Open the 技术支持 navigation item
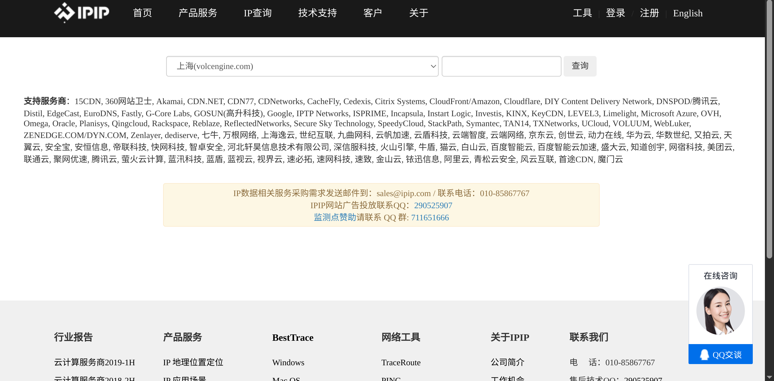This screenshot has width=774, height=381. click(x=317, y=13)
